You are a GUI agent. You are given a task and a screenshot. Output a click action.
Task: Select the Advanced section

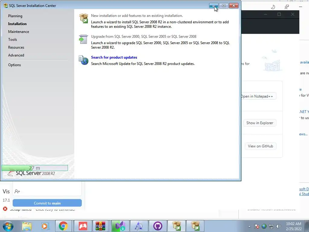16,55
